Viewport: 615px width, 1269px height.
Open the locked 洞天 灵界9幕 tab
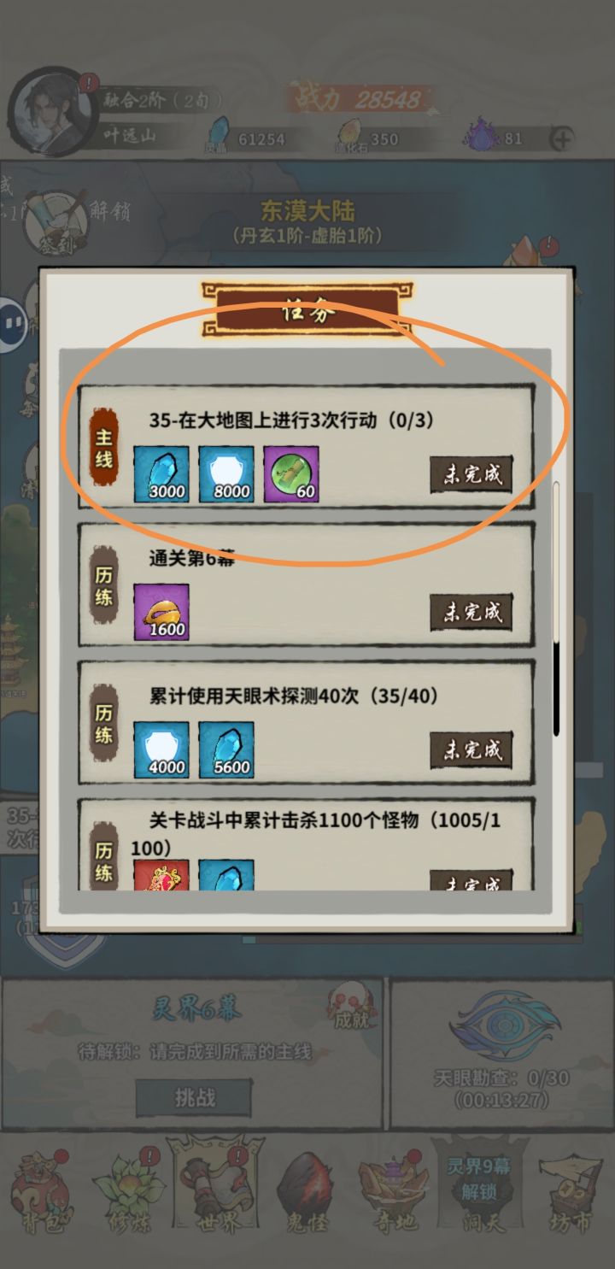(480, 1190)
